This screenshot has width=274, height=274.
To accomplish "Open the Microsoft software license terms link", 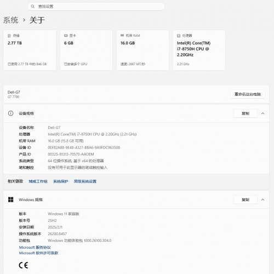I will 38,253.
